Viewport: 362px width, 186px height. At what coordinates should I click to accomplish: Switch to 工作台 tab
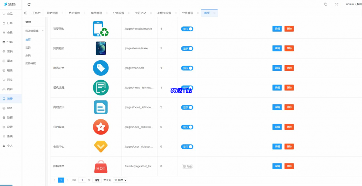[36, 13]
